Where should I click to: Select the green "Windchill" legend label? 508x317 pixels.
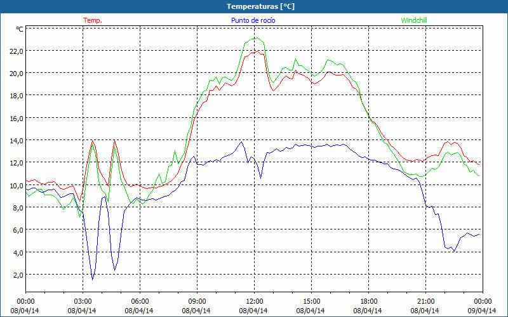pyautogui.click(x=414, y=20)
